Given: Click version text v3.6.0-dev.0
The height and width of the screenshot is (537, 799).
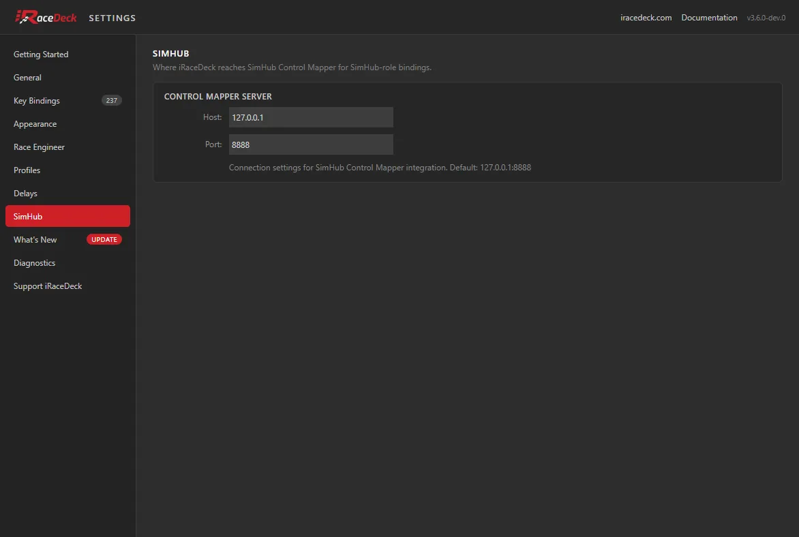Looking at the screenshot, I should [x=766, y=18].
